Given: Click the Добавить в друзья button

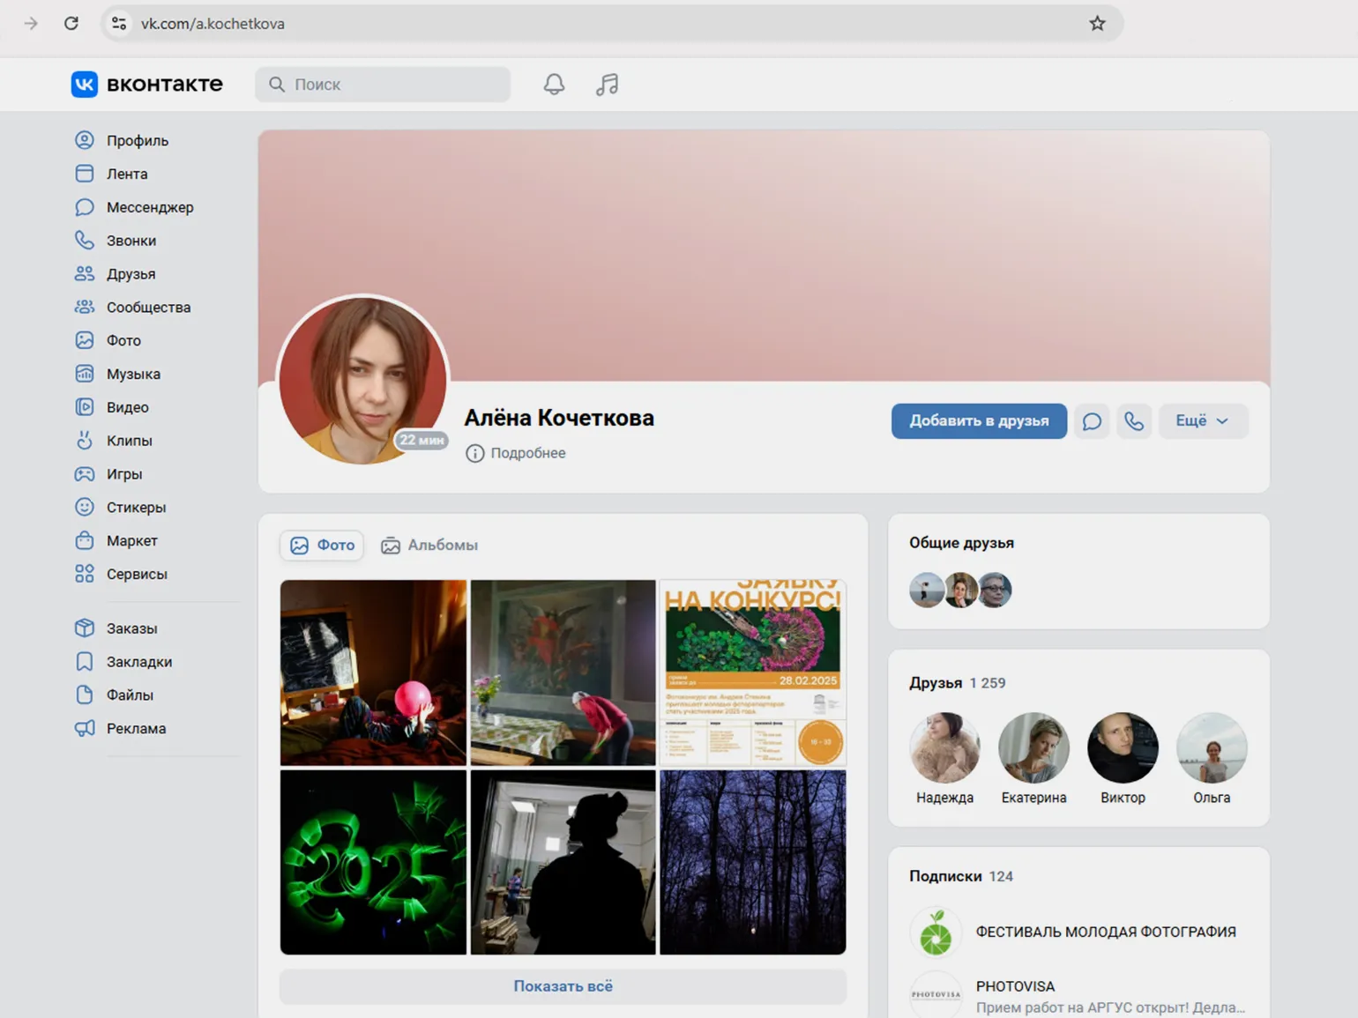Looking at the screenshot, I should coord(979,421).
